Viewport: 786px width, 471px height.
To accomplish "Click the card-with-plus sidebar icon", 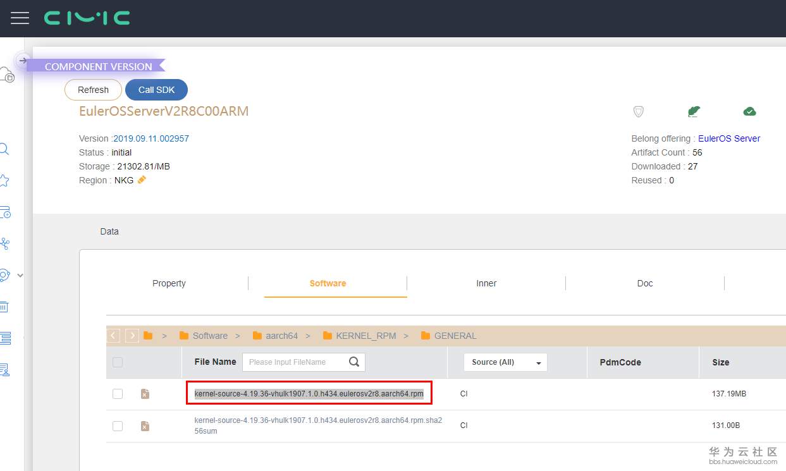I will tap(5, 212).
